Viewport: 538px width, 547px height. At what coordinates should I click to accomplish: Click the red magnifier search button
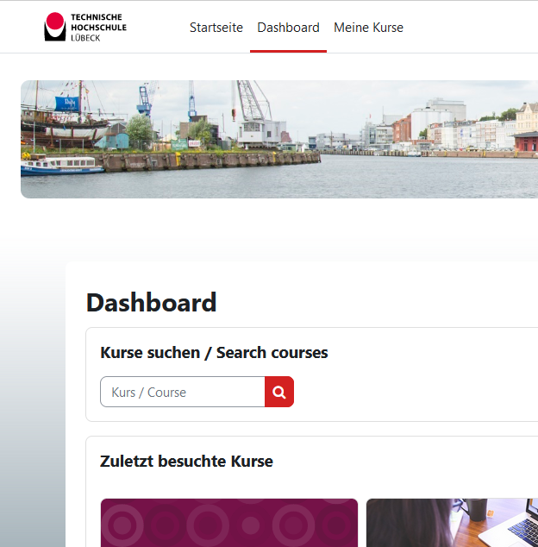pos(279,392)
